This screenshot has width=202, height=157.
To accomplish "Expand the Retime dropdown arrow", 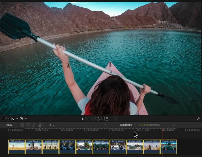I will coord(26,118).
